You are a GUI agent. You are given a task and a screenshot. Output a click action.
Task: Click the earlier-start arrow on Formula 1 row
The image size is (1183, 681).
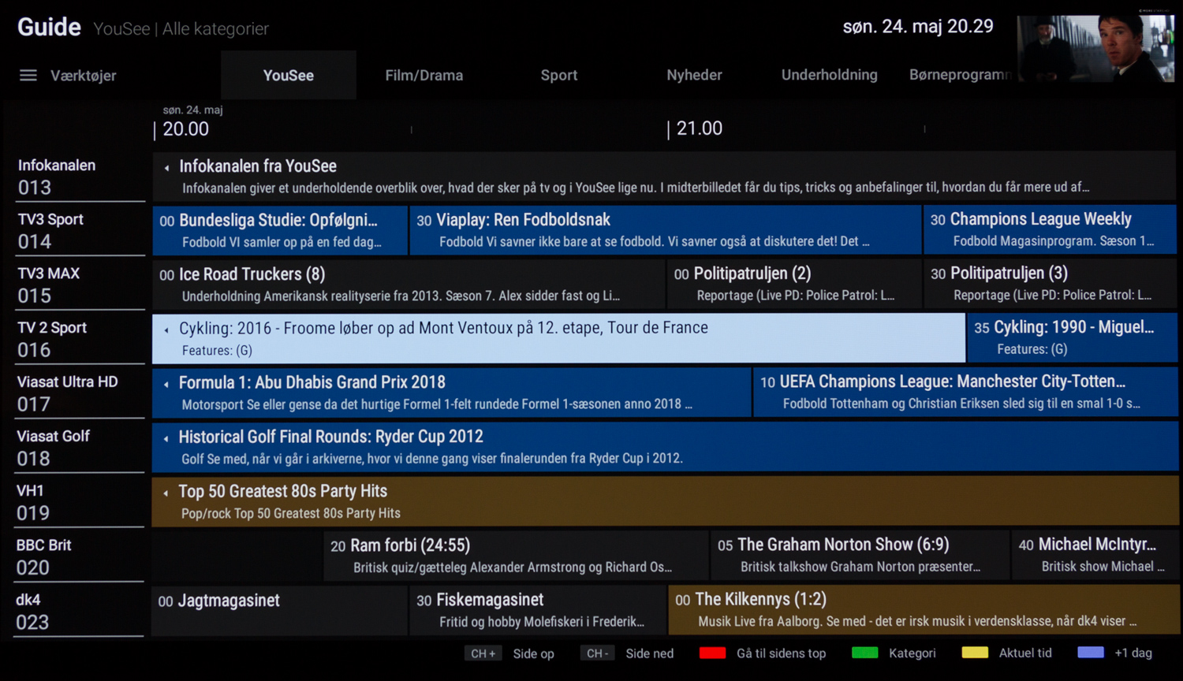pos(166,385)
